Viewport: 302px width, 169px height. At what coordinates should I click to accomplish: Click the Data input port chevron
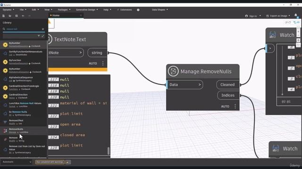(x=200, y=84)
